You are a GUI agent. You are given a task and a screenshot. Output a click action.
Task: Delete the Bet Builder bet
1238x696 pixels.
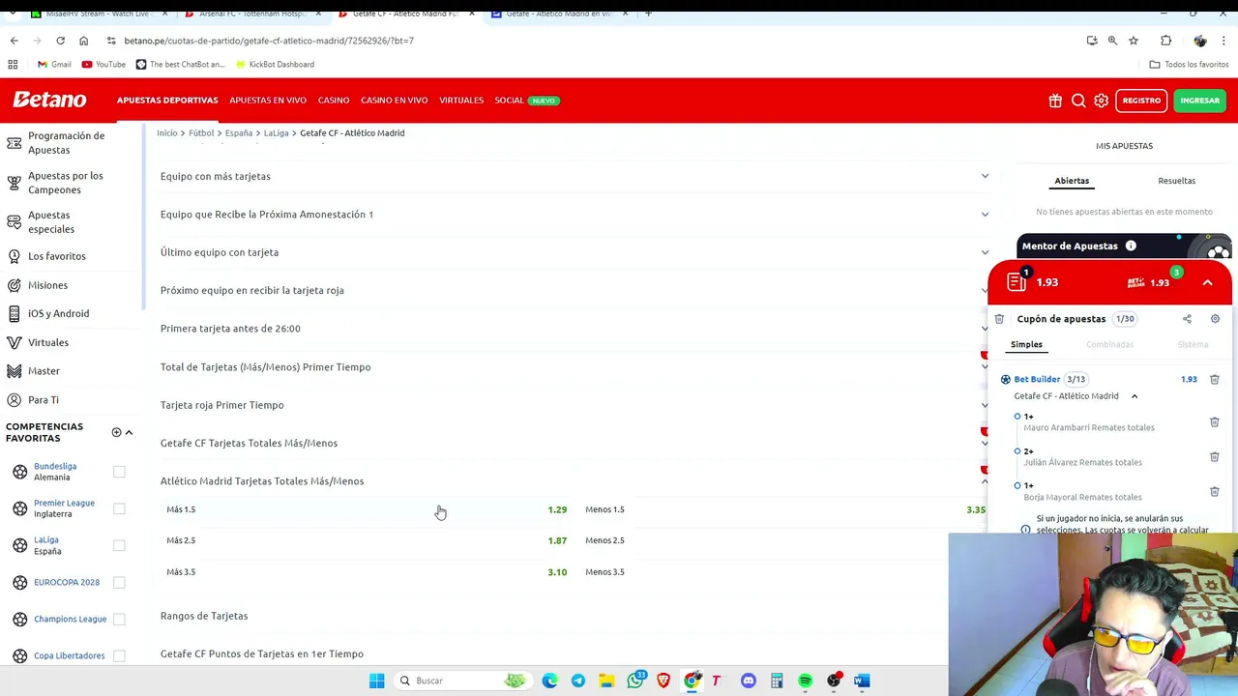[x=1215, y=380]
